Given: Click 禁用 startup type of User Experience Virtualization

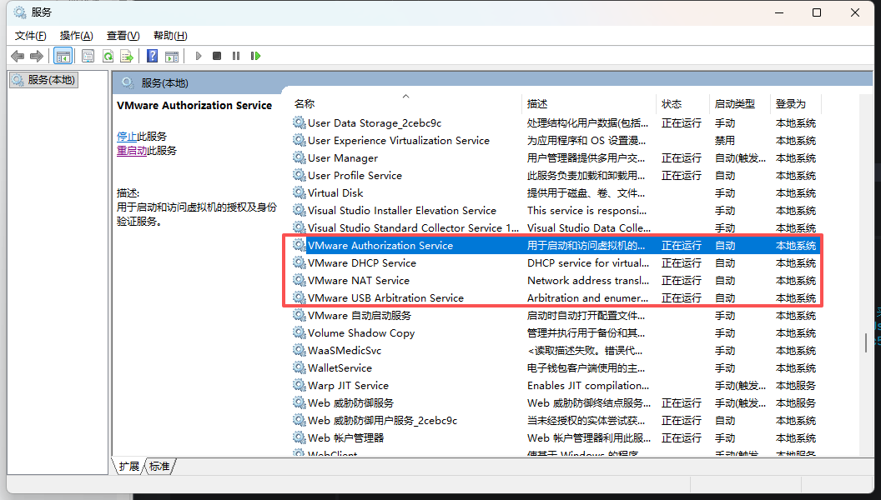Looking at the screenshot, I should click(x=725, y=140).
